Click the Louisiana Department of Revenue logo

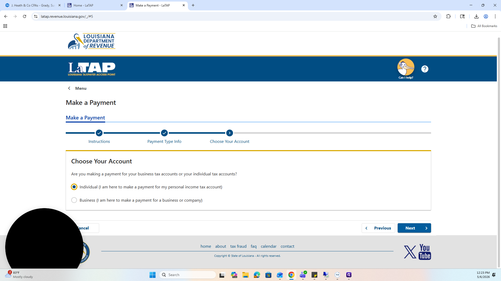pos(92,41)
